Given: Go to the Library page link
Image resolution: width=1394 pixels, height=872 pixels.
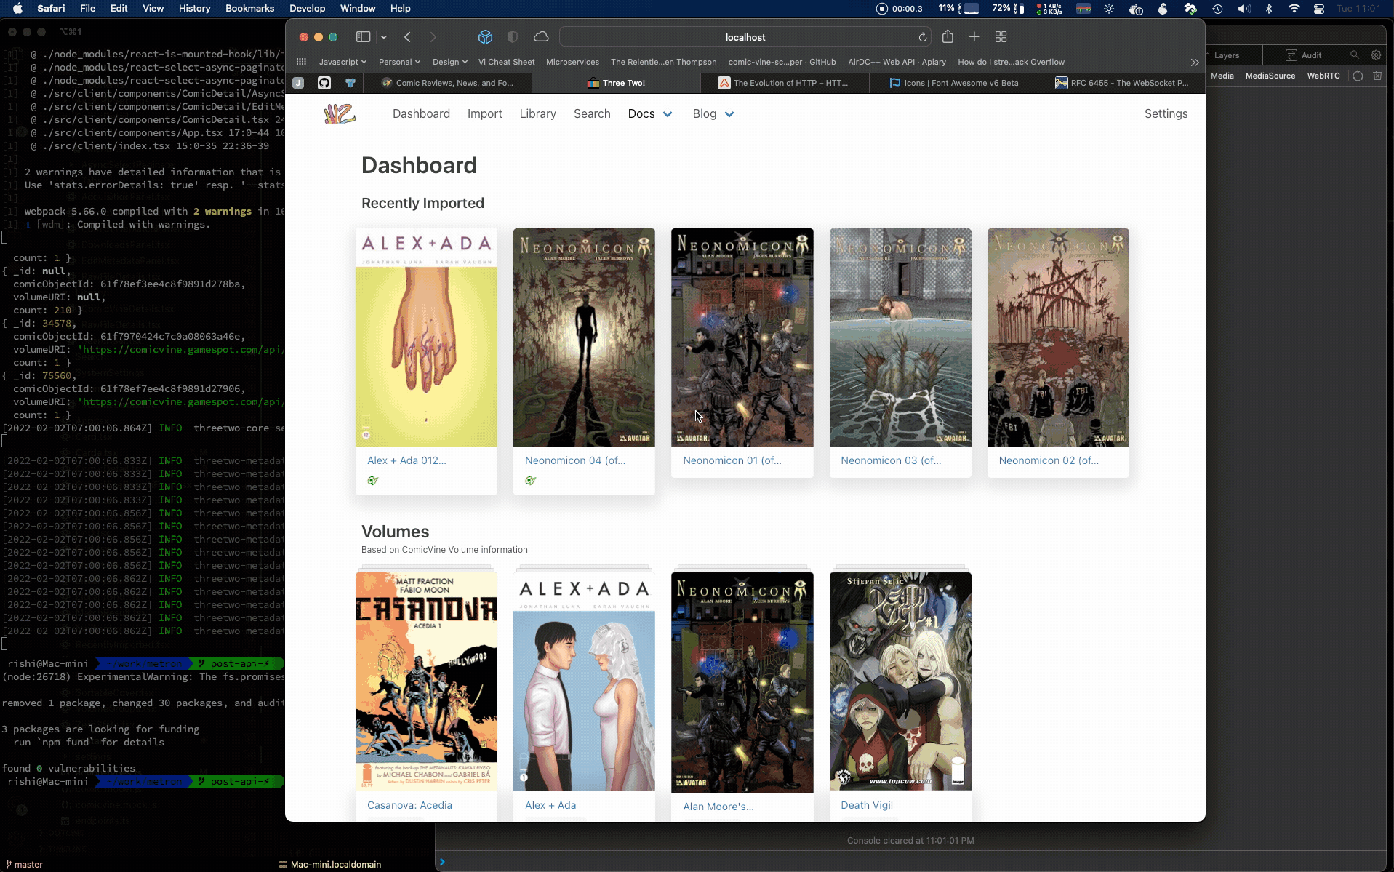Looking at the screenshot, I should click(x=537, y=113).
